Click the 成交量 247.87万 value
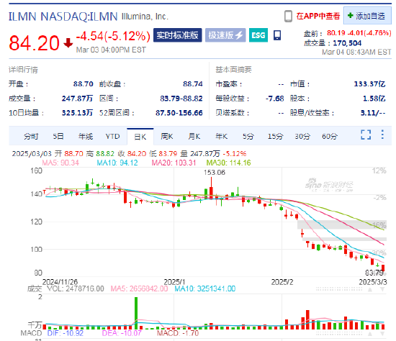 (x=77, y=99)
